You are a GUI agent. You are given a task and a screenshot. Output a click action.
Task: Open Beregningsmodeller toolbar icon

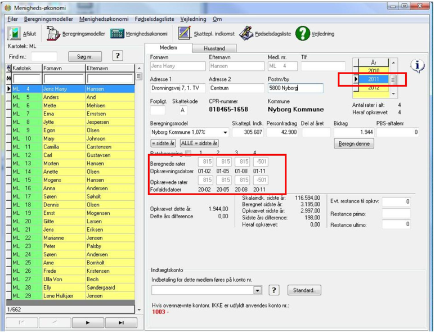click(x=53, y=34)
